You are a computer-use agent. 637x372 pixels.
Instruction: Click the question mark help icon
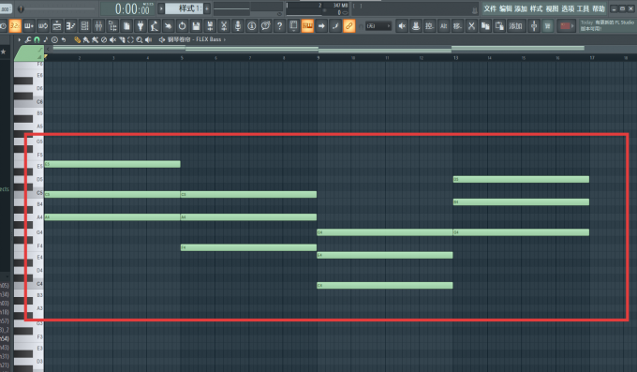pos(279,26)
